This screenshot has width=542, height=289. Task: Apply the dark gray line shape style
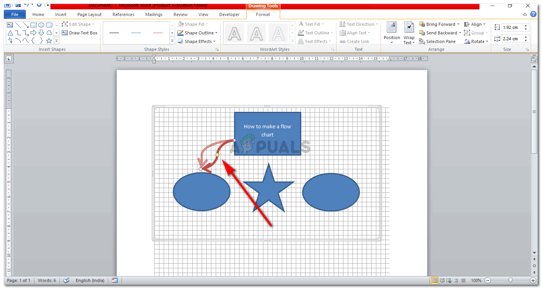(114, 33)
